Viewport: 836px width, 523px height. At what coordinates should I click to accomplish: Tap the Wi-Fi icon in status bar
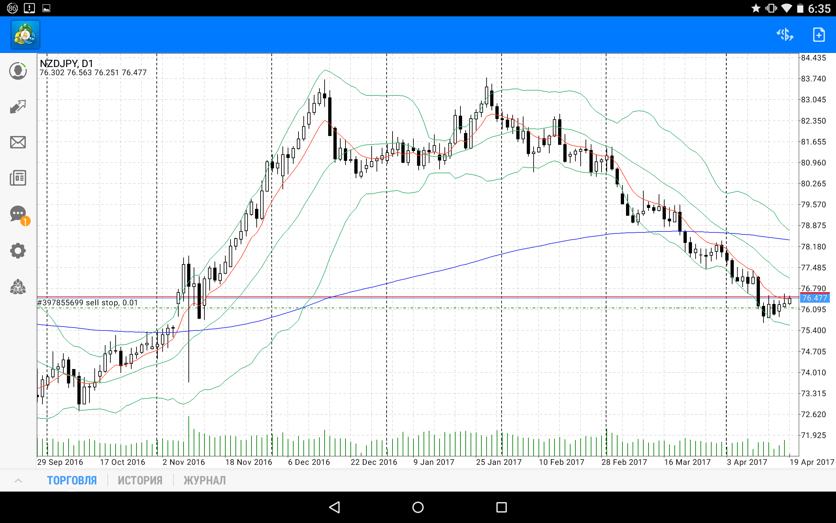coord(787,8)
